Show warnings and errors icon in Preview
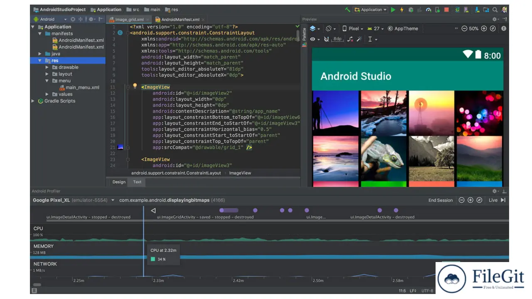The height and width of the screenshot is (299, 532). 504,29
